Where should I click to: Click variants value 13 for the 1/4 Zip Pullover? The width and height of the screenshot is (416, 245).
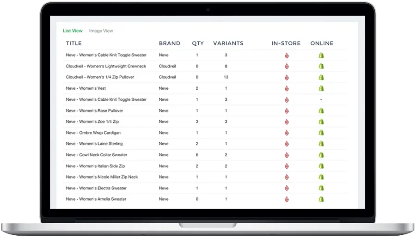pos(226,77)
